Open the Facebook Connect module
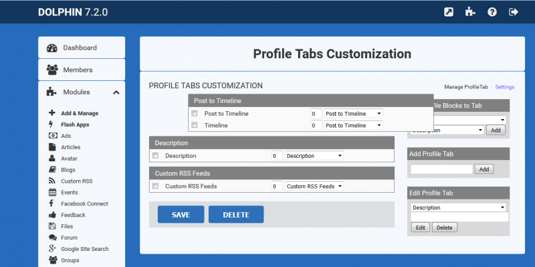Image resolution: width=535 pixels, height=267 pixels. (x=84, y=203)
